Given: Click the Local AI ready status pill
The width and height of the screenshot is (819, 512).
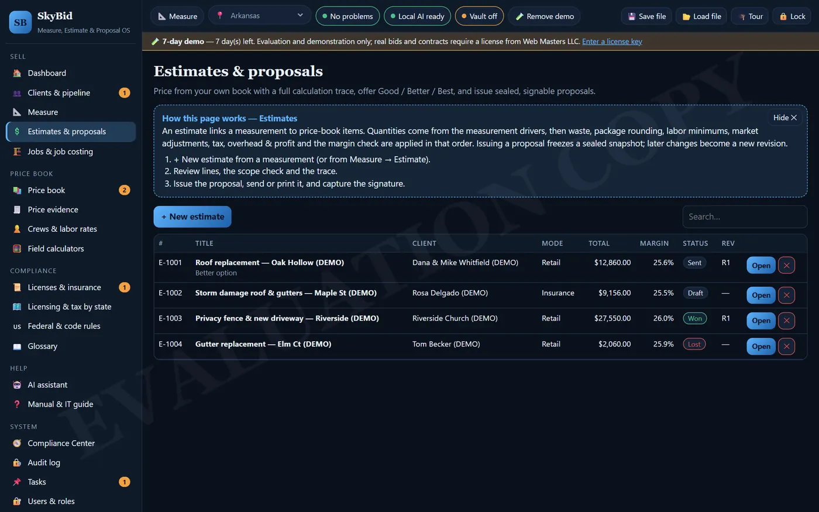Looking at the screenshot, I should pyautogui.click(x=417, y=16).
